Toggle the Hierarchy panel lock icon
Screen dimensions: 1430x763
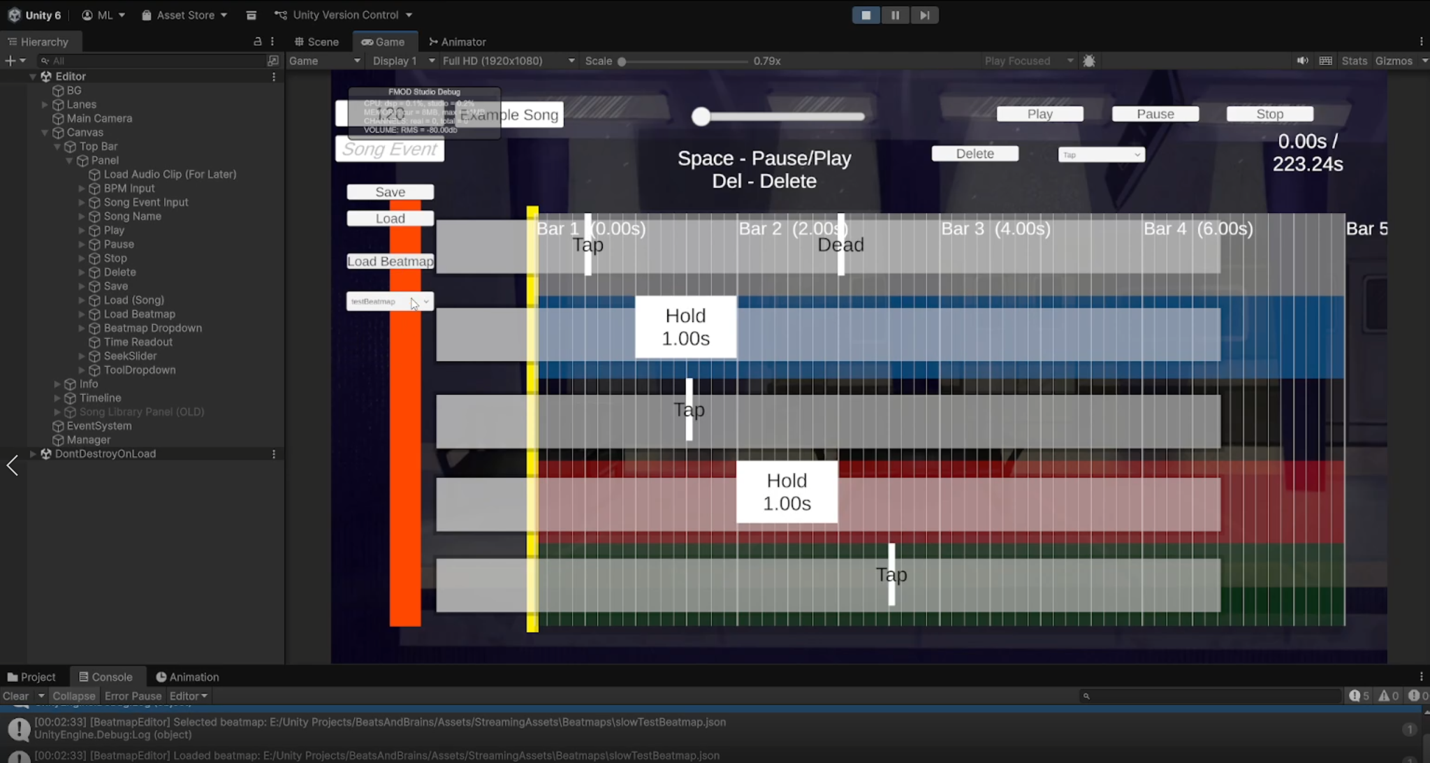coord(257,41)
